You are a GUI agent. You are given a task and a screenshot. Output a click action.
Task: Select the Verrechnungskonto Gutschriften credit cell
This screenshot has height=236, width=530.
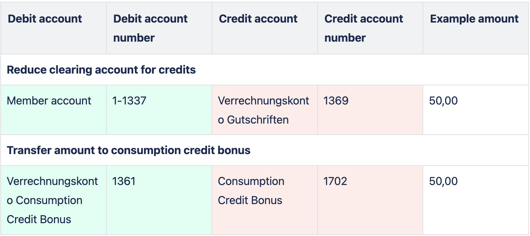tap(265, 110)
